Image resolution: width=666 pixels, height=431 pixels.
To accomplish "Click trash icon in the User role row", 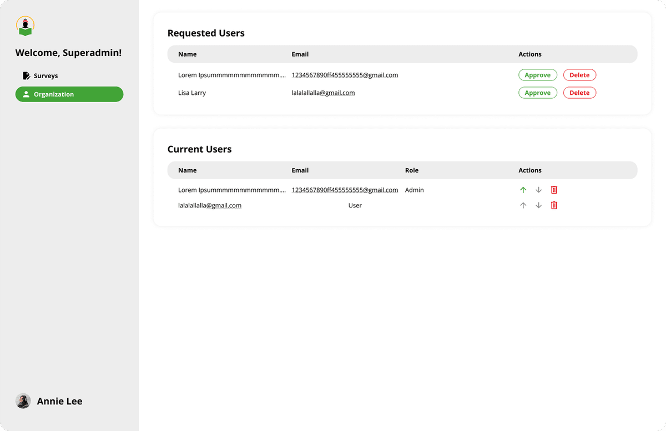I will point(554,205).
